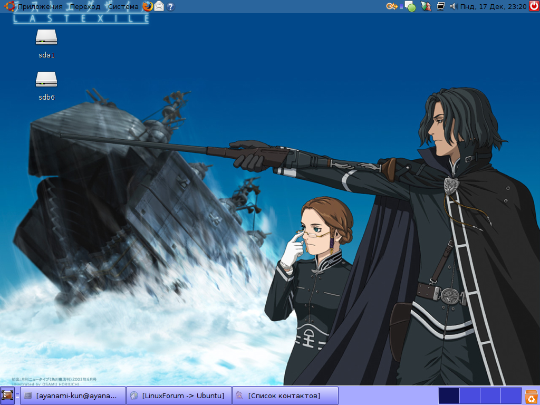Open the mail client launcher icon
This screenshot has height=405, width=540.
(159, 6)
